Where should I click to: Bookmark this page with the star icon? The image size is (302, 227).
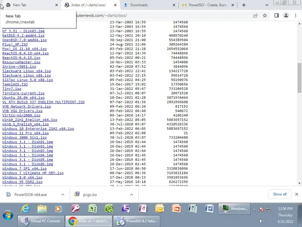(x=265, y=15)
